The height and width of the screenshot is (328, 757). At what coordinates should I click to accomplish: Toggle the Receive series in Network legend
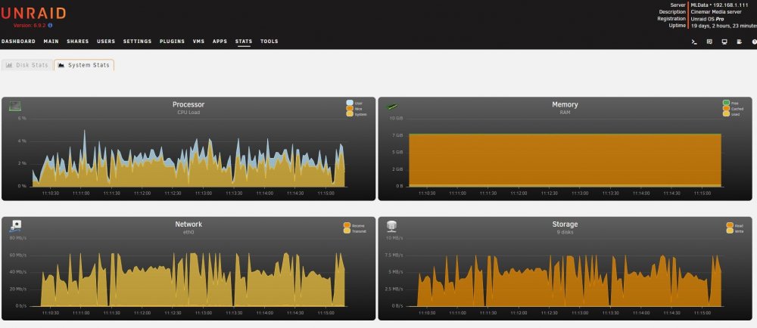click(354, 225)
